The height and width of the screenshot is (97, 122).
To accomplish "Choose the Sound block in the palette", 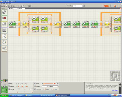I will [4, 24].
